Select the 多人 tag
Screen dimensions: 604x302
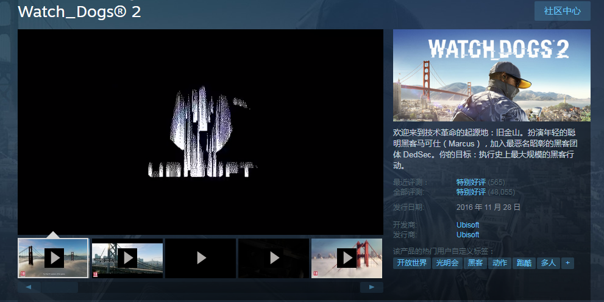click(548, 264)
